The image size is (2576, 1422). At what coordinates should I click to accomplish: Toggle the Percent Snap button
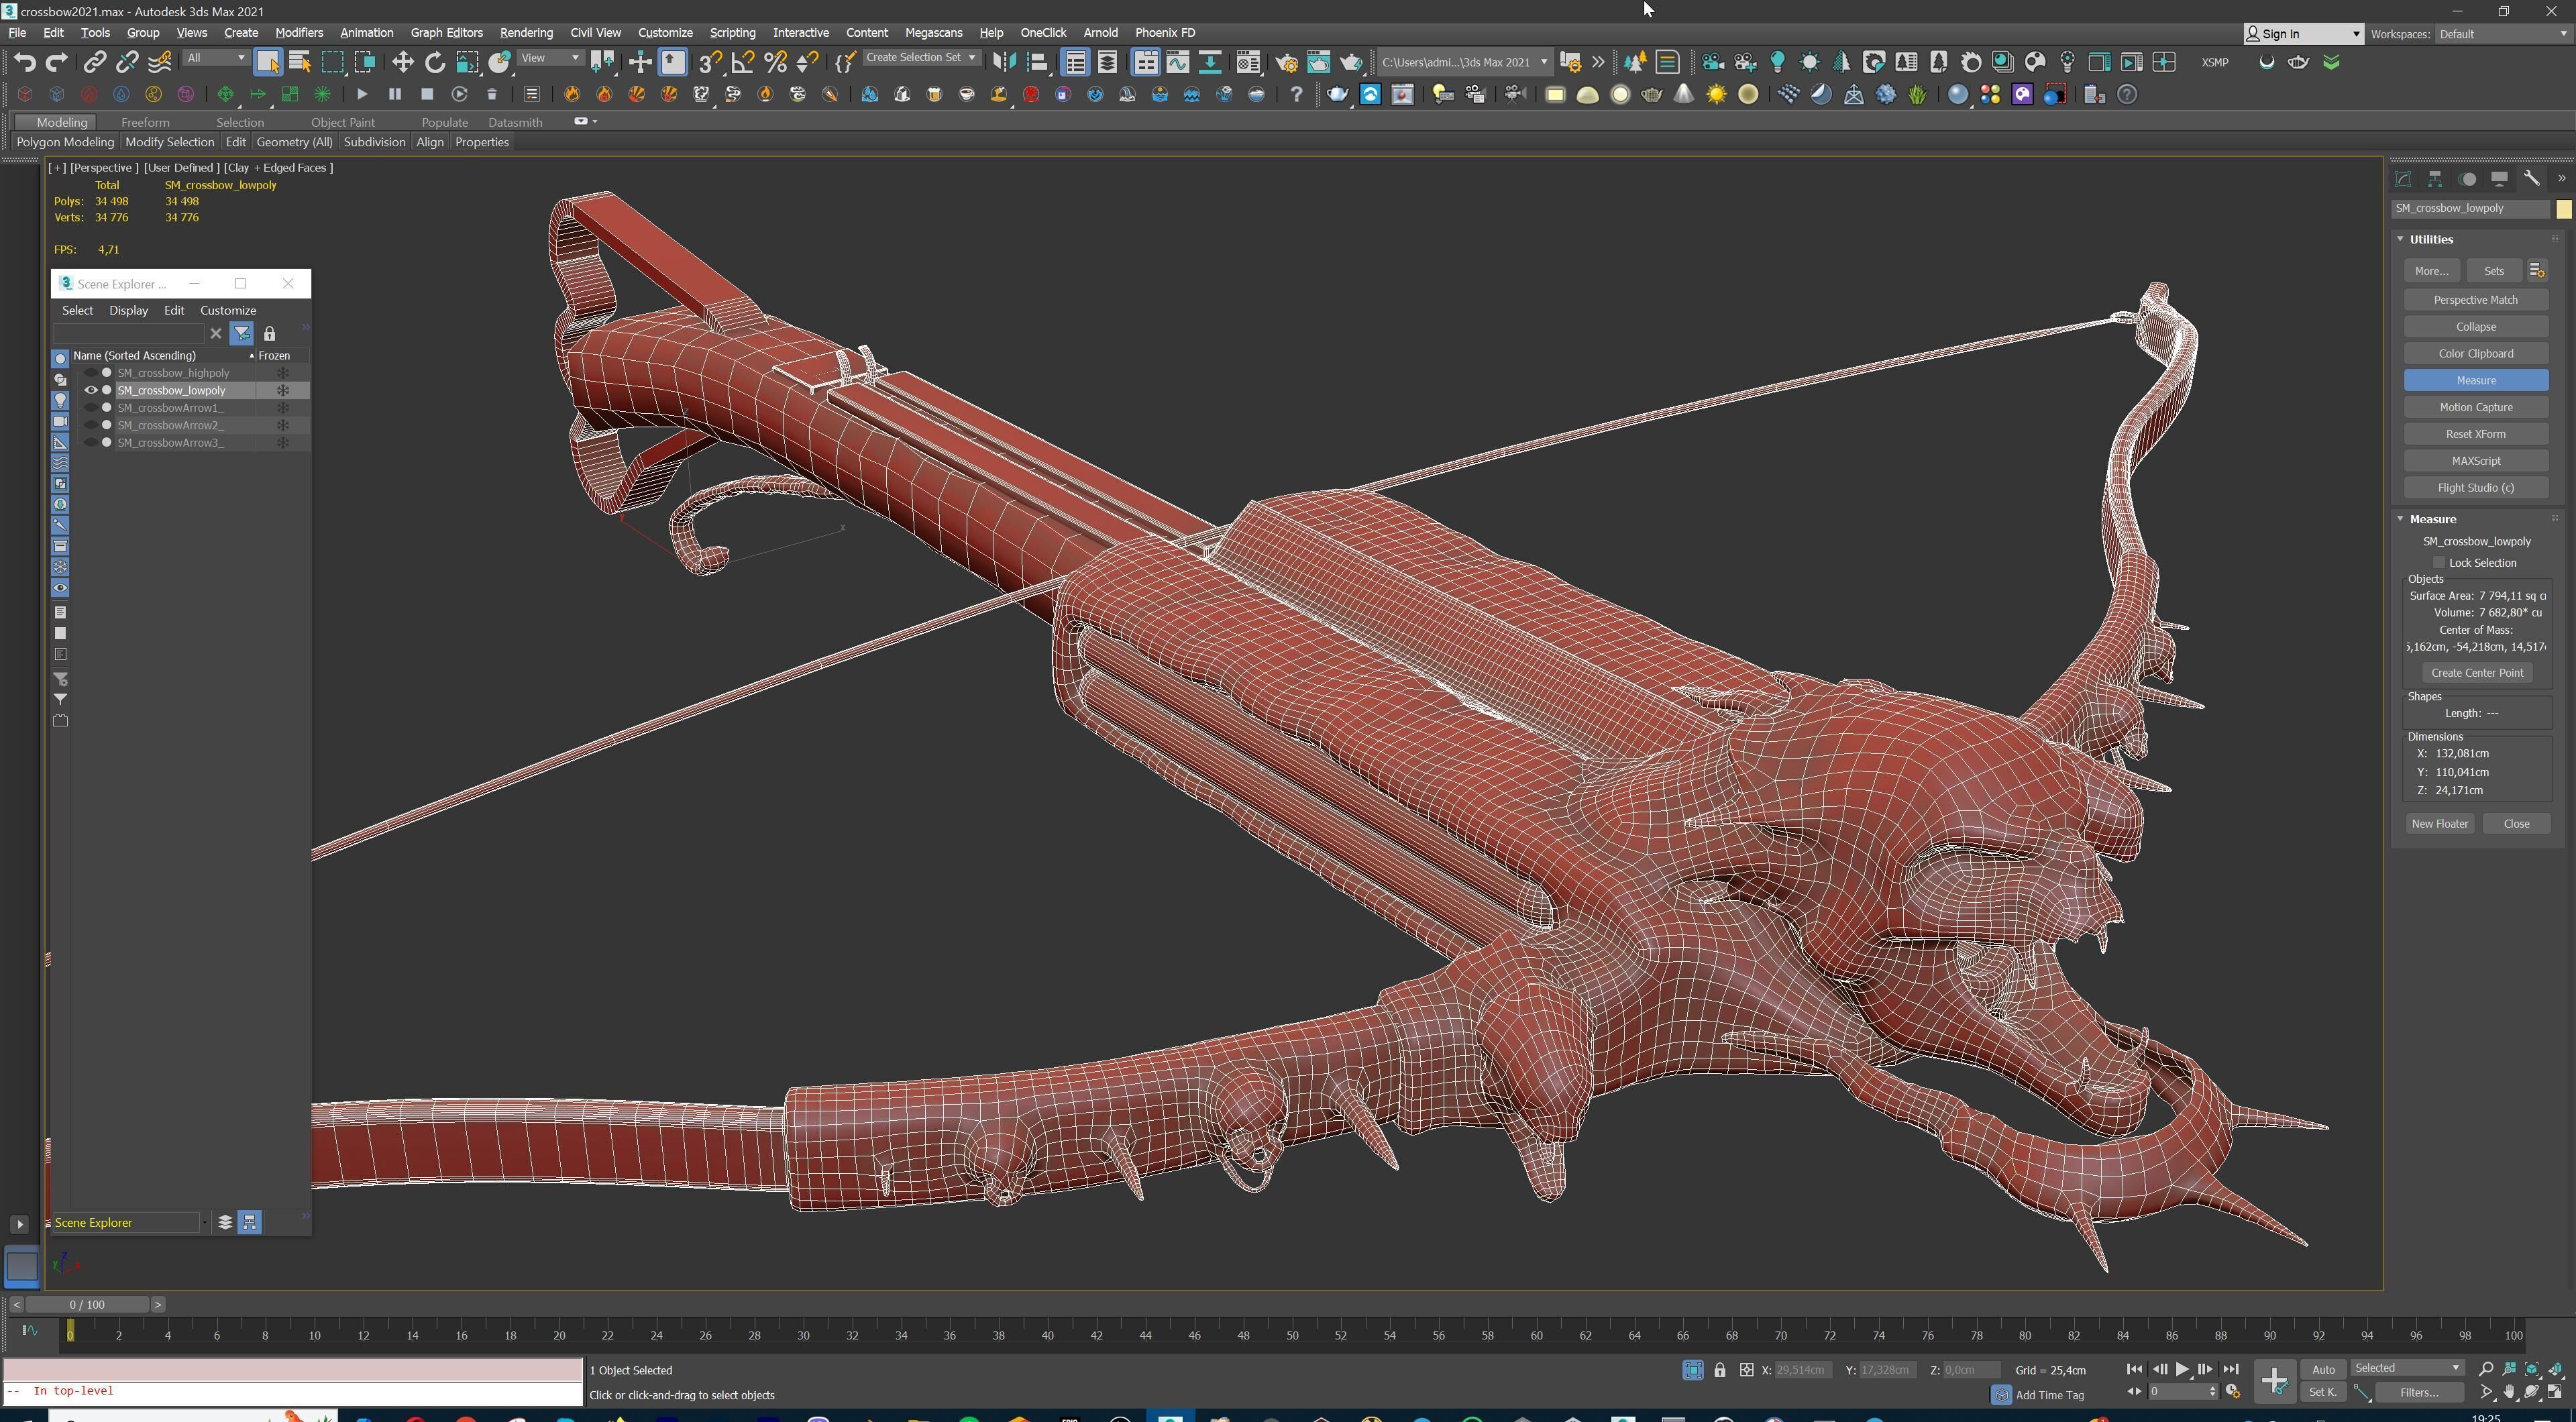775,62
